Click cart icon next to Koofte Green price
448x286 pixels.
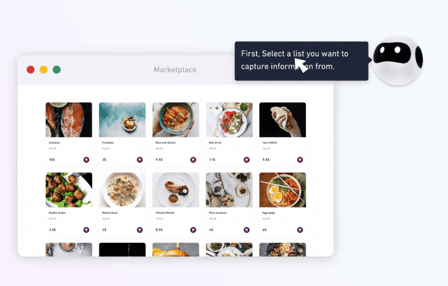pyautogui.click(x=86, y=230)
